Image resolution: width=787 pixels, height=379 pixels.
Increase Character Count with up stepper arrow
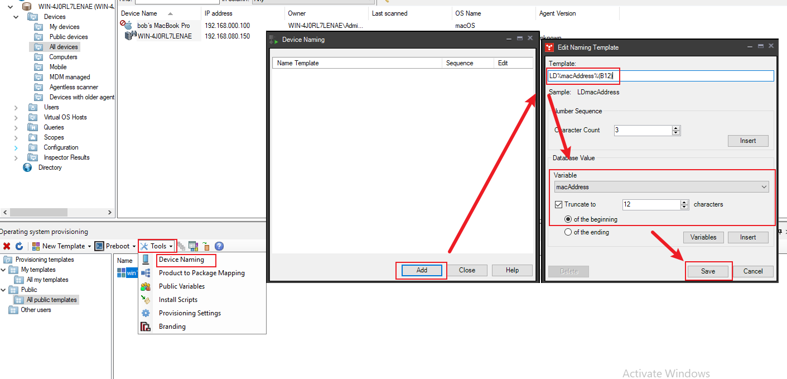[676, 128]
